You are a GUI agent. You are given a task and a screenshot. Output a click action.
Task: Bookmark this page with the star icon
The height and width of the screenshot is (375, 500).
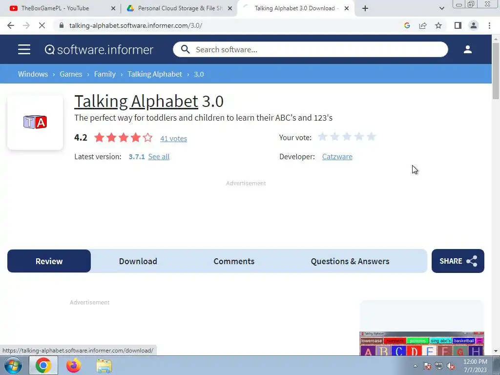coord(438,25)
